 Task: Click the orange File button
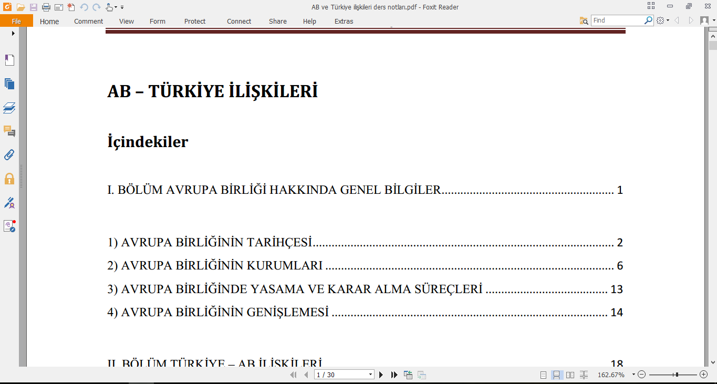[x=16, y=22]
